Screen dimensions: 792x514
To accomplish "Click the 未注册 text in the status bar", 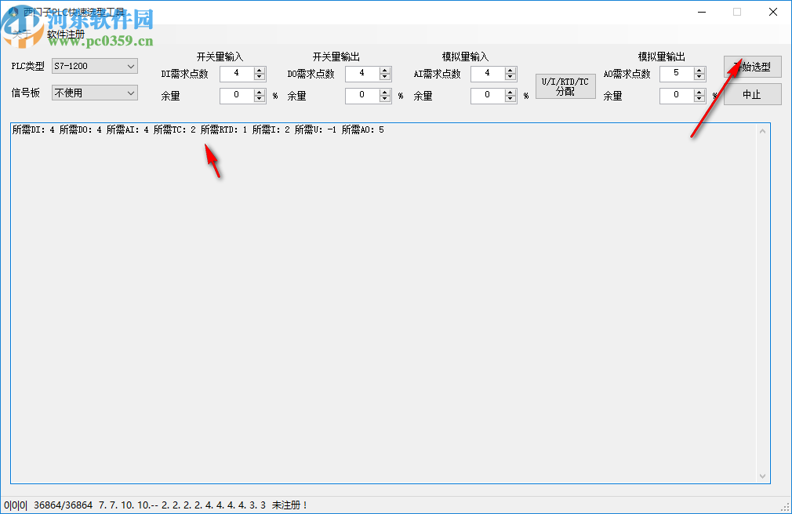I will [289, 506].
